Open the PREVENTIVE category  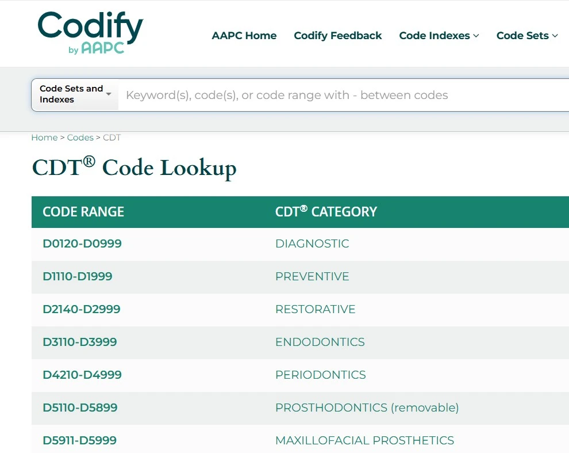pyautogui.click(x=312, y=276)
